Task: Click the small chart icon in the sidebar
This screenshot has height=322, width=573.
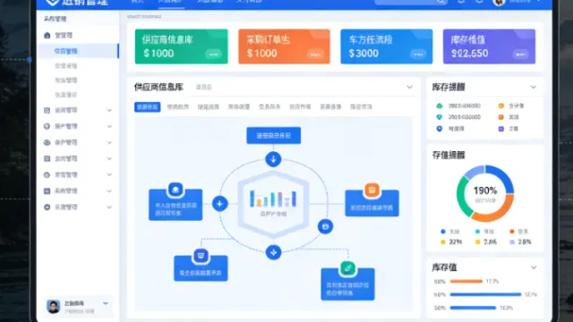Action: pyautogui.click(x=47, y=191)
